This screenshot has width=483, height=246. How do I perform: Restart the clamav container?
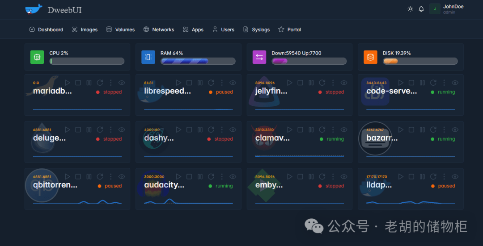tap(322, 130)
